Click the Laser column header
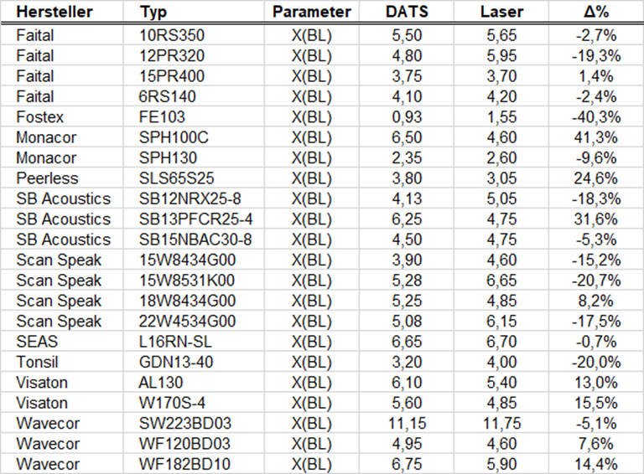 (501, 12)
